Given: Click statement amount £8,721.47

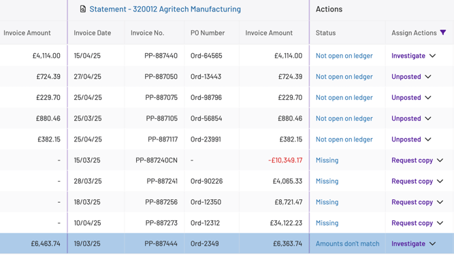Looking at the screenshot, I should click(289, 202).
